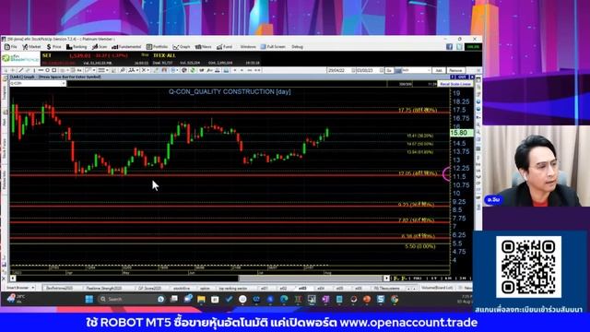Select the rectangle drawing tool

pos(53,70)
